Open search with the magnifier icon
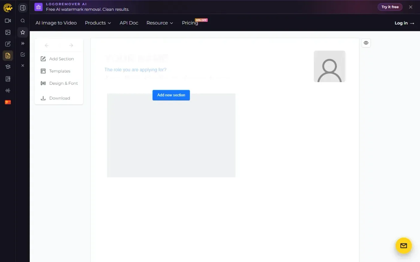The height and width of the screenshot is (262, 420). point(23,21)
